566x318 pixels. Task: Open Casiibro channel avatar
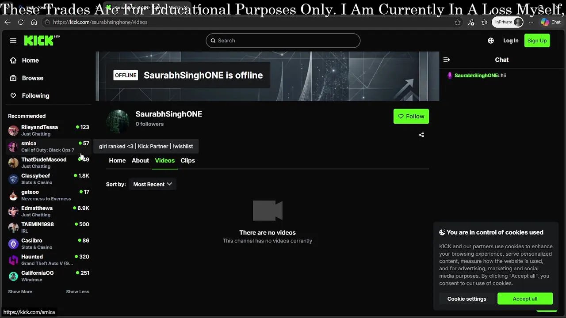click(13, 244)
